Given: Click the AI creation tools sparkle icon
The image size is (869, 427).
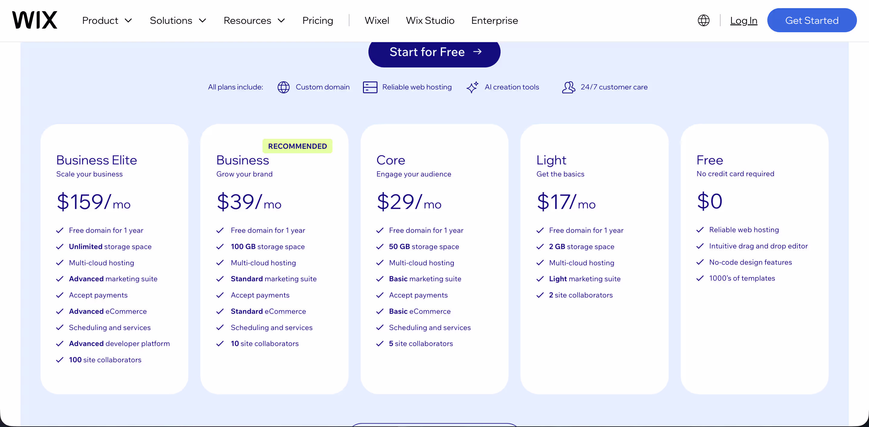Looking at the screenshot, I should (472, 87).
